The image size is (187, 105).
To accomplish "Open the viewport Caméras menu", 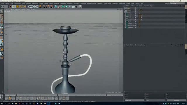I will [12, 10].
